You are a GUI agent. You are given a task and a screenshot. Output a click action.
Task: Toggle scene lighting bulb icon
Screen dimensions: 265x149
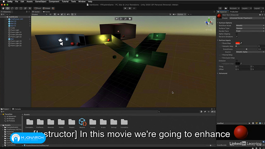point(55,14)
